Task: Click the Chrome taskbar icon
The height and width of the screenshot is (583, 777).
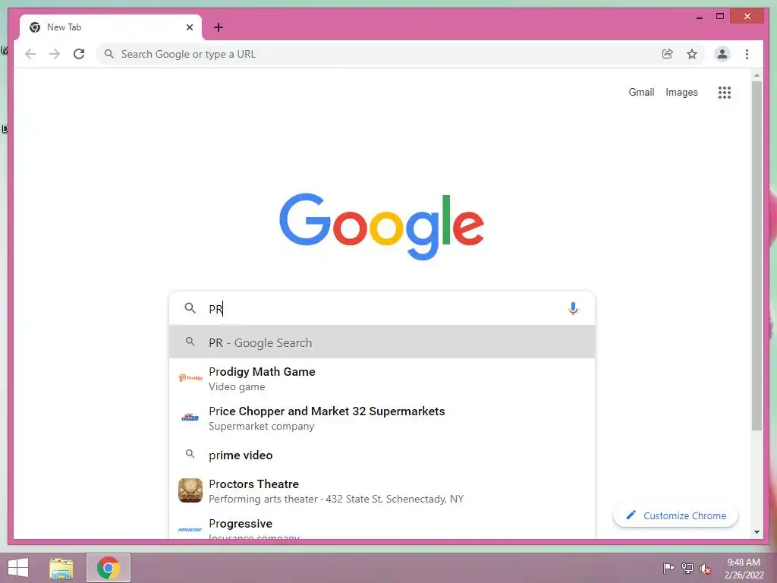Action: point(108,568)
